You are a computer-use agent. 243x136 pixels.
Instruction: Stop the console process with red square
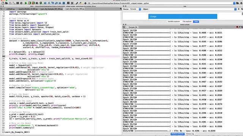click(x=237, y=27)
